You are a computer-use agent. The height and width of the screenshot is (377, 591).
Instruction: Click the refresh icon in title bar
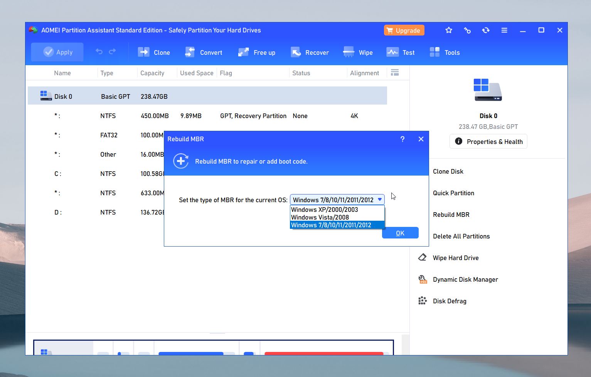pos(486,30)
